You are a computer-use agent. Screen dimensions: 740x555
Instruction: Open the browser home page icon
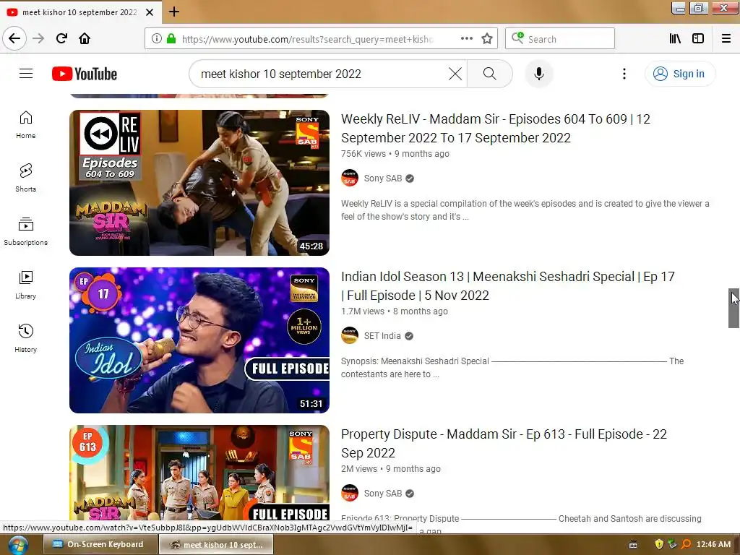tap(85, 38)
